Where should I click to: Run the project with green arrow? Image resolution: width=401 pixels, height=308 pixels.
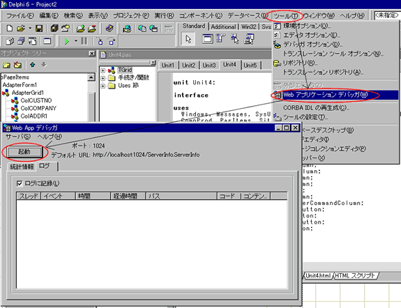66,41
